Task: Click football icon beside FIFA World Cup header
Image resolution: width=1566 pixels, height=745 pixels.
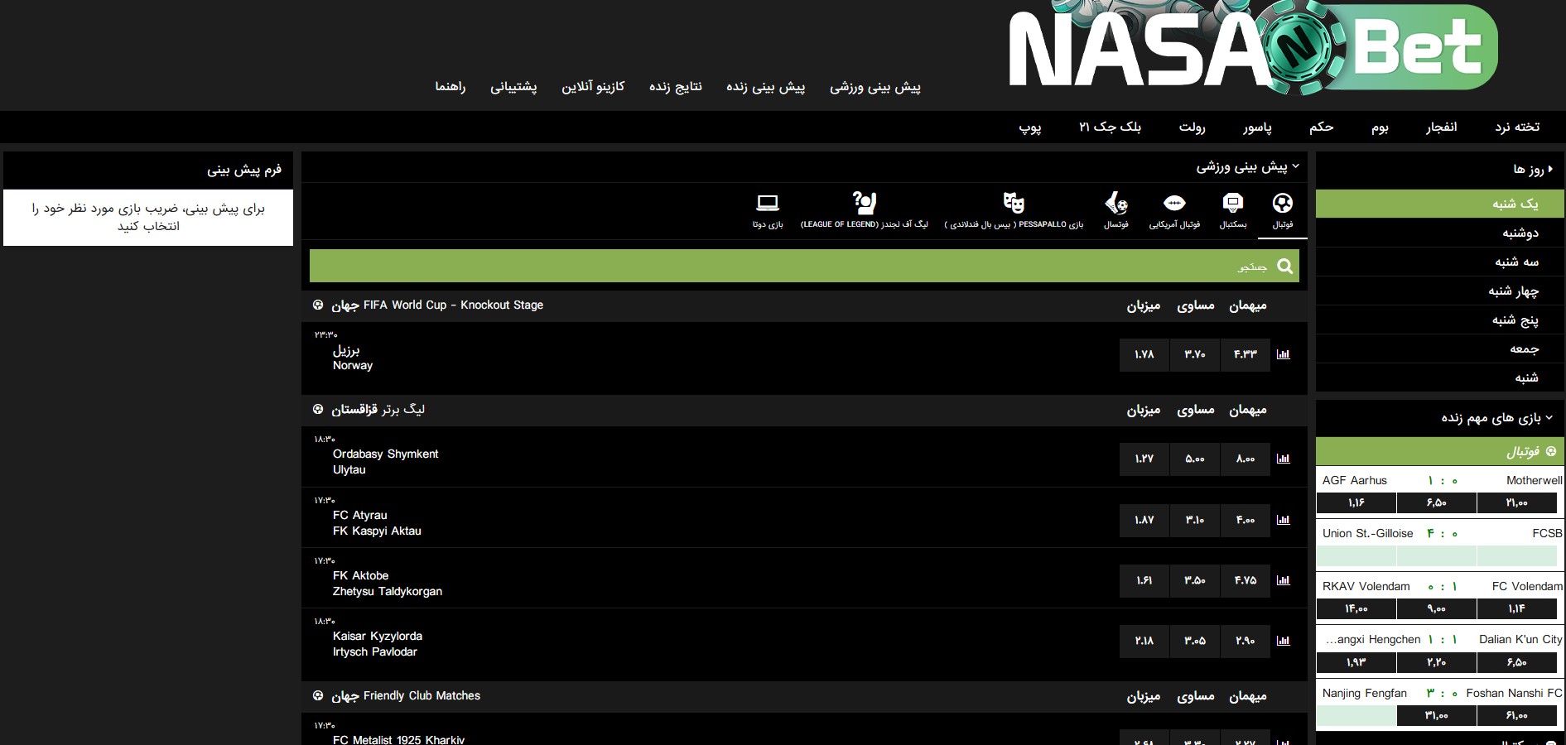Action: pos(318,305)
